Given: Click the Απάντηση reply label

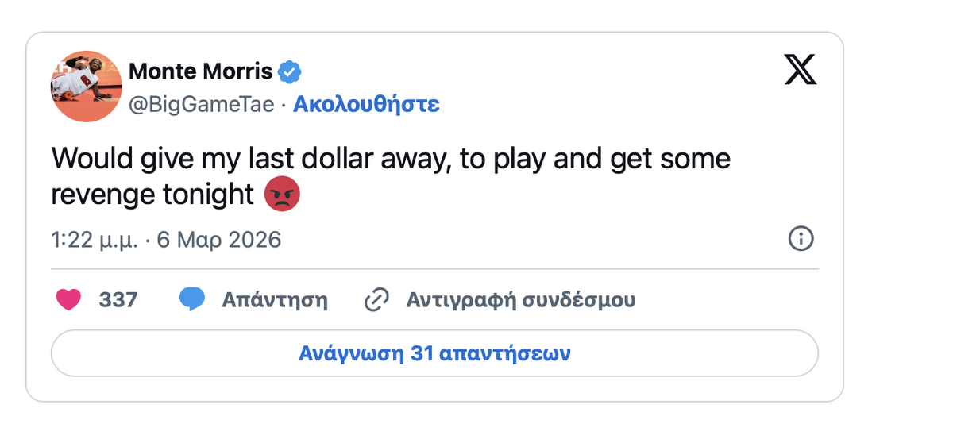Looking at the screenshot, I should point(274,300).
